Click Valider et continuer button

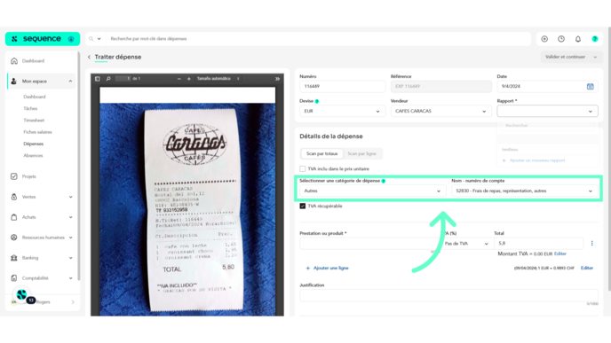click(566, 57)
